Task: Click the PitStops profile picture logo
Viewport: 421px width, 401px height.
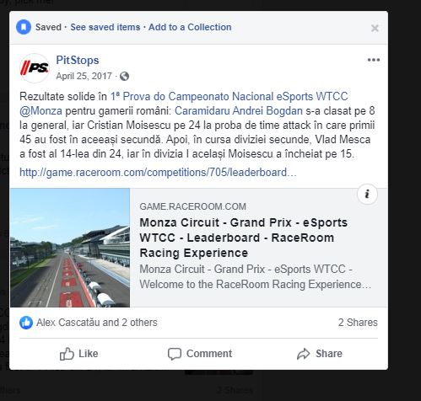Action: tap(35, 68)
